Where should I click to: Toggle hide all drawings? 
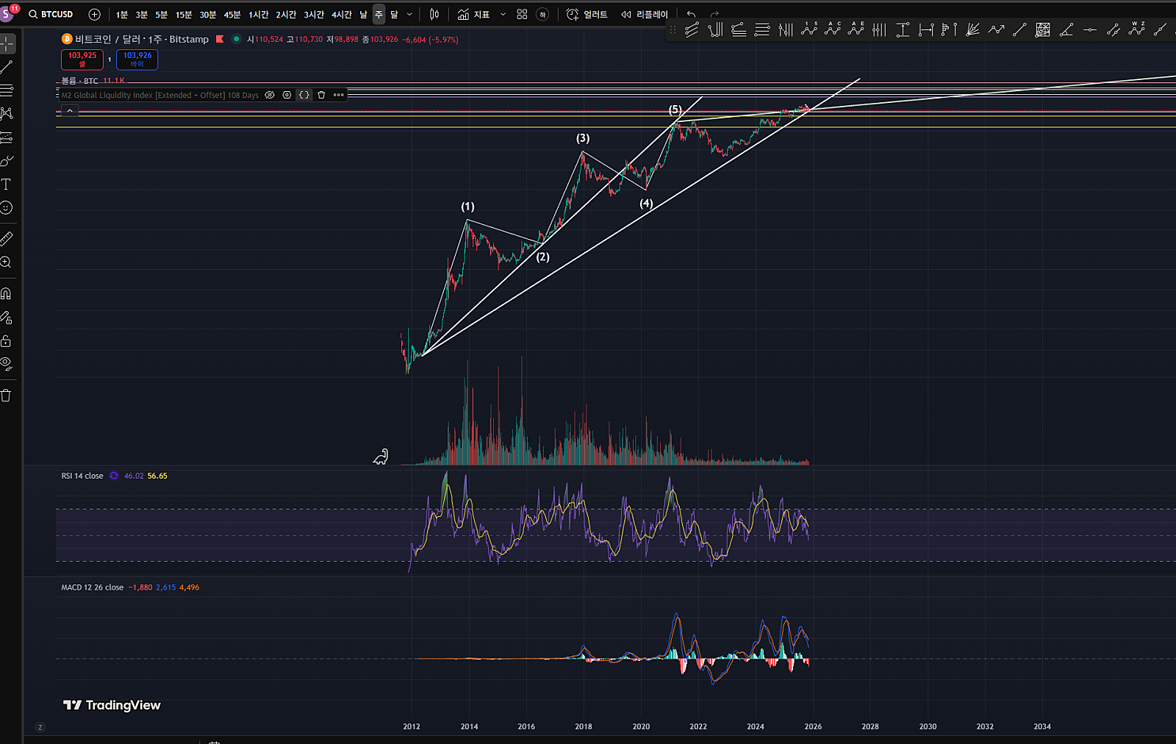point(7,364)
